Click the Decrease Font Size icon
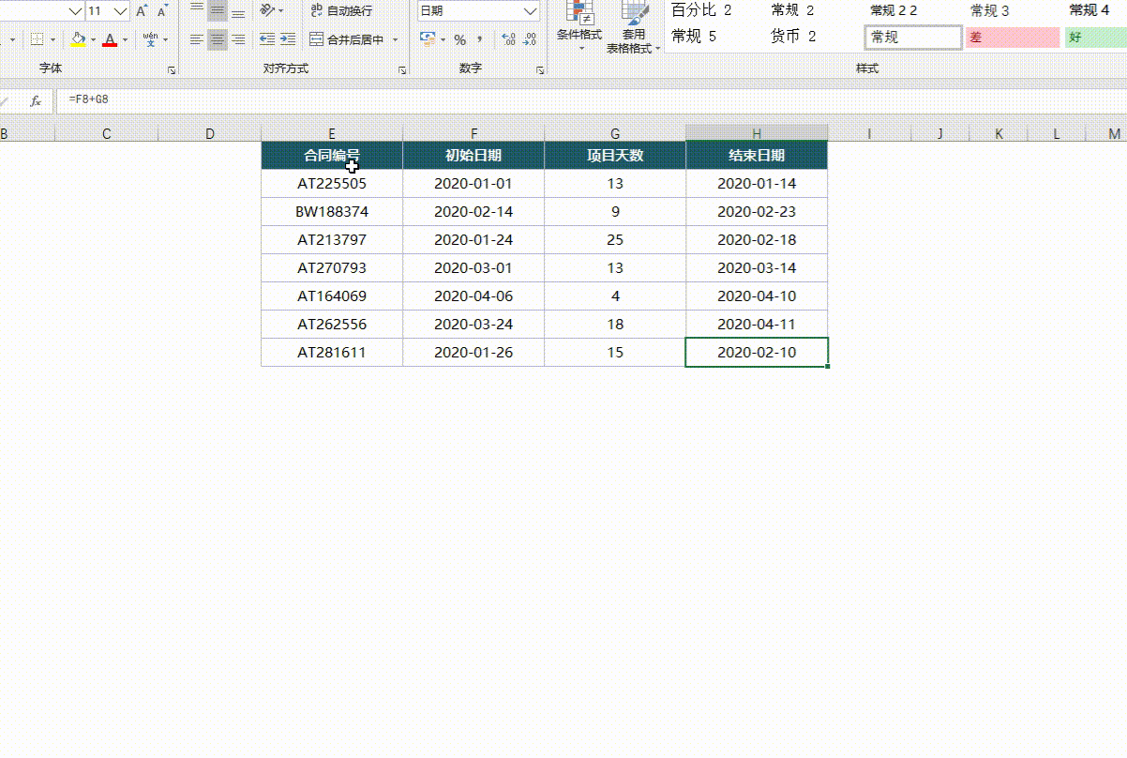The height and width of the screenshot is (758, 1127). (x=163, y=11)
